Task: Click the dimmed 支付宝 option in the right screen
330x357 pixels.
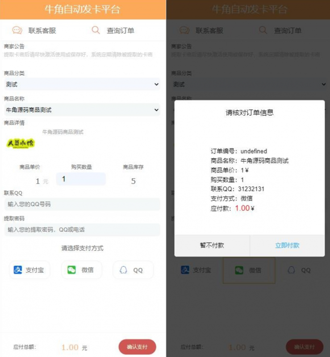Action: (196, 270)
